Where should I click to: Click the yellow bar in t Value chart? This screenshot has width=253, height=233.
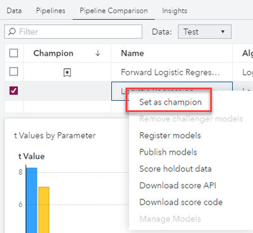pyautogui.click(x=44, y=210)
